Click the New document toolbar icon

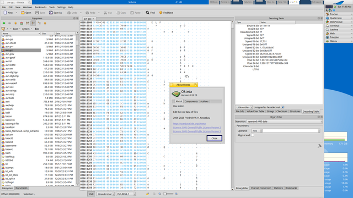[x=5, y=13]
